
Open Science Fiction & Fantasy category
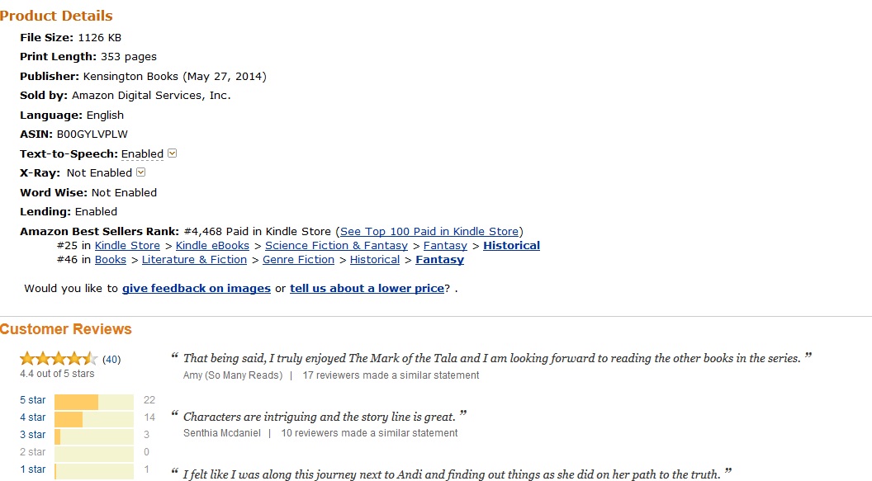(336, 246)
